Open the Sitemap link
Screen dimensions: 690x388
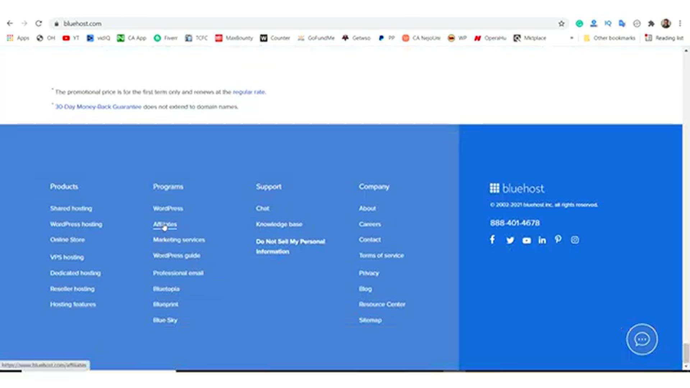click(370, 320)
